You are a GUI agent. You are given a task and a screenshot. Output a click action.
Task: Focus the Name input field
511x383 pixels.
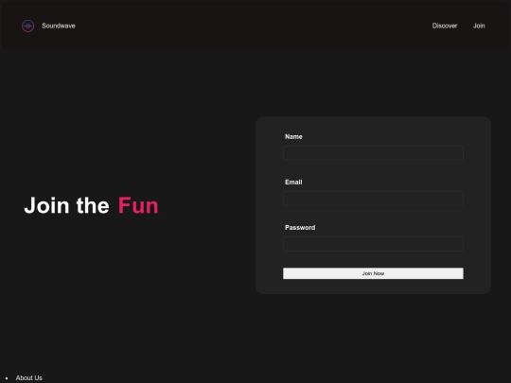point(373,153)
